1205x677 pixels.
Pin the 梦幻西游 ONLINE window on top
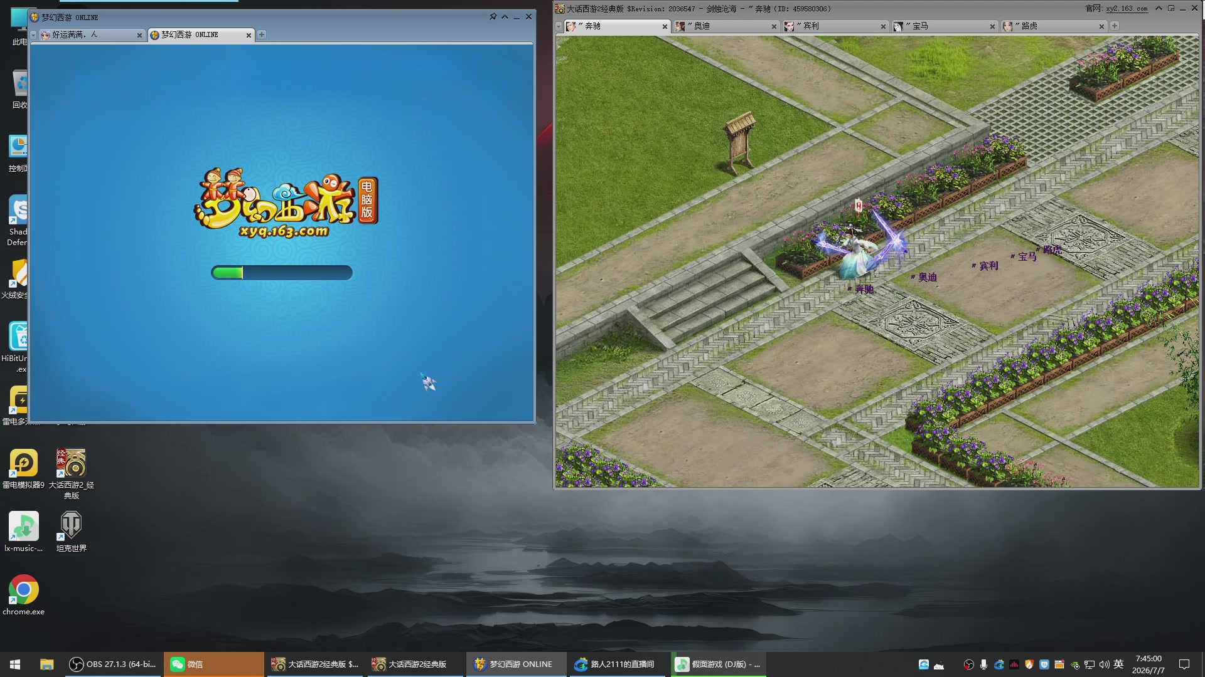pos(493,17)
